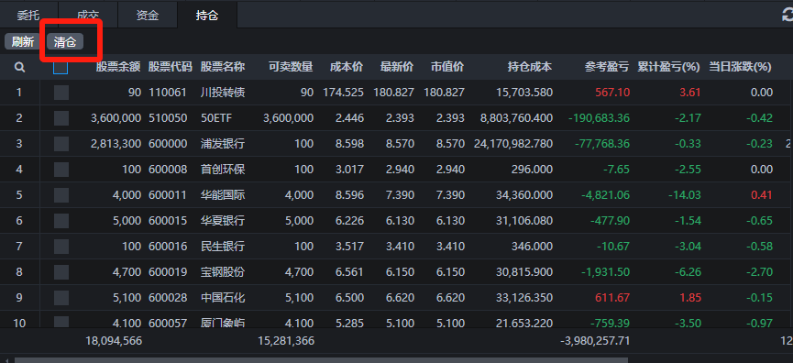Open the 成交 tab

(88, 16)
